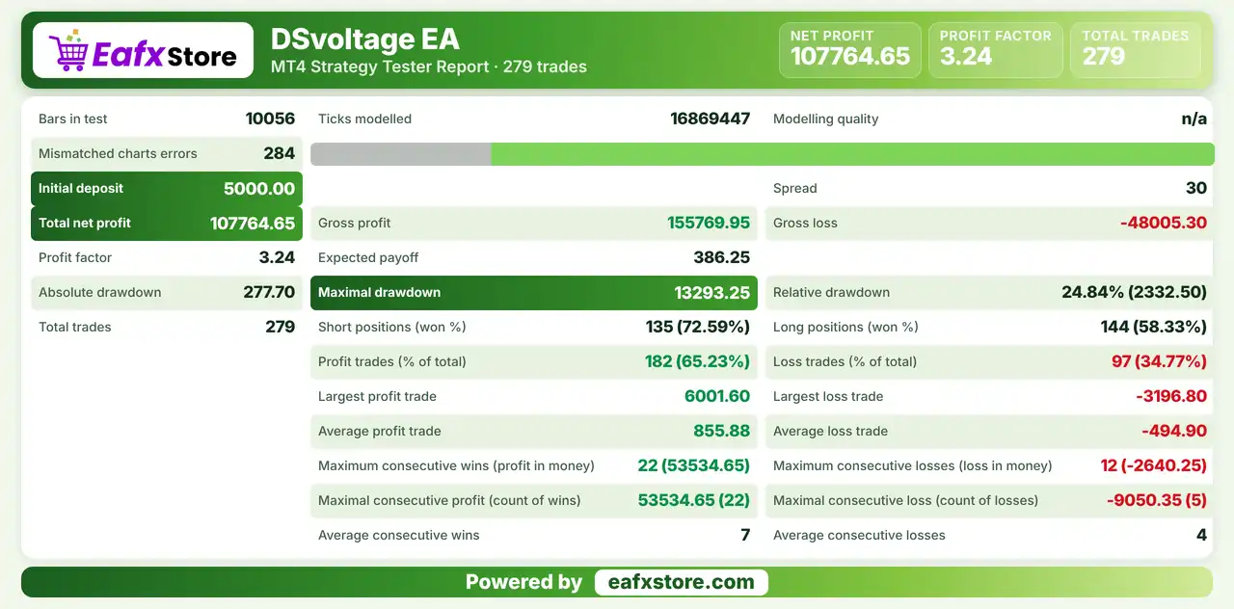Select the Gross profit value 155769.95
This screenshot has width=1234, height=609.
(x=709, y=224)
